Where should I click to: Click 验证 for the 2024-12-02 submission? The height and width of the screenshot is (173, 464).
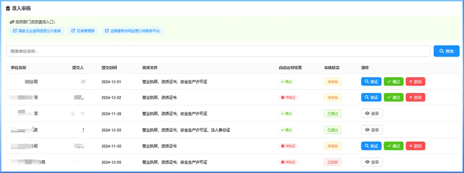click(x=371, y=97)
